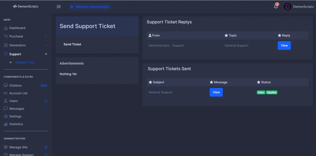
Task: Click the Users person icon
Action: point(6,101)
